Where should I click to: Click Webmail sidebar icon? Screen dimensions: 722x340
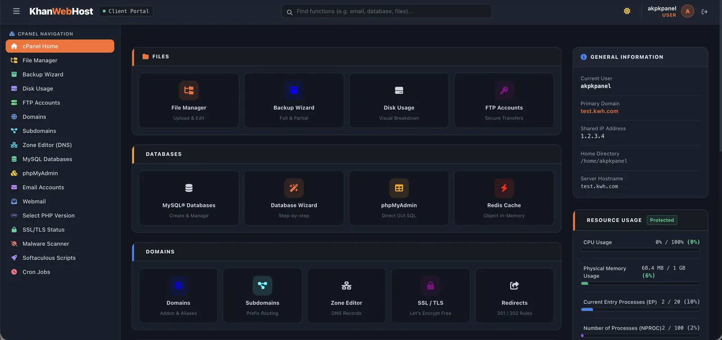[x=14, y=202]
